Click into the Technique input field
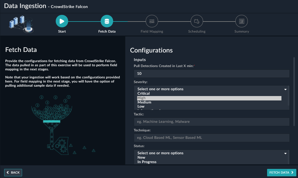298x178 pixels. (x=211, y=138)
